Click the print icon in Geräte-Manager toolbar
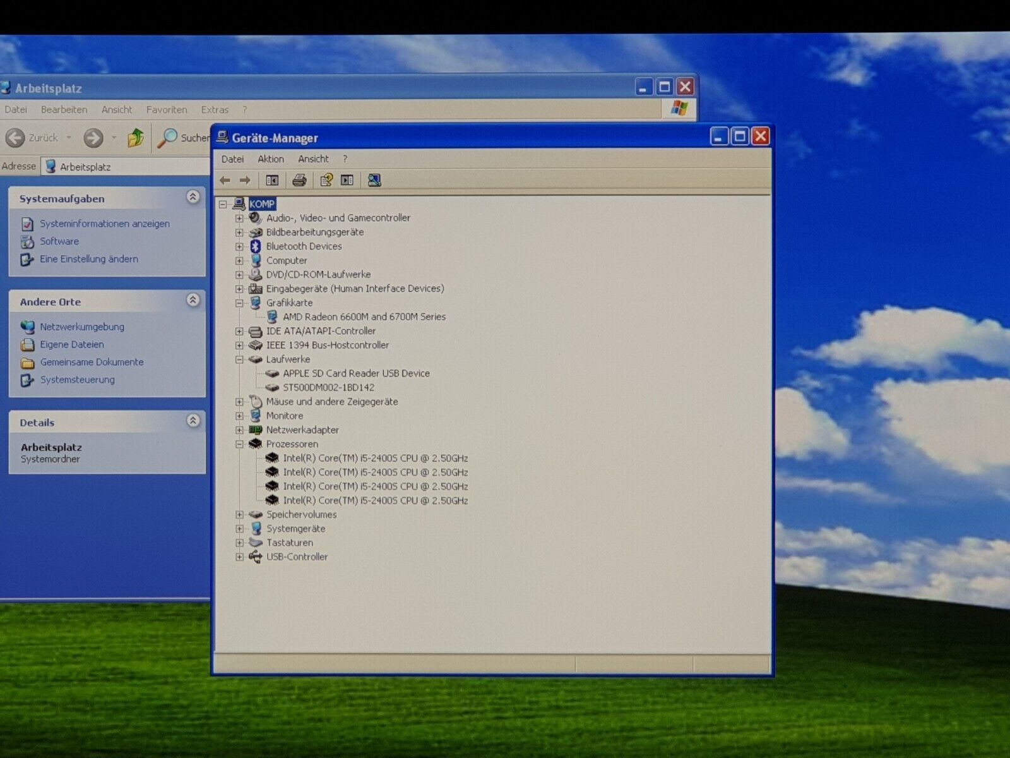 [299, 181]
